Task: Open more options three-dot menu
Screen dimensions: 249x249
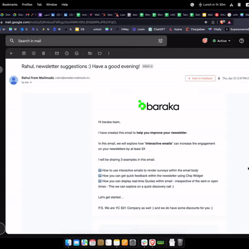Action: (x=109, y=54)
